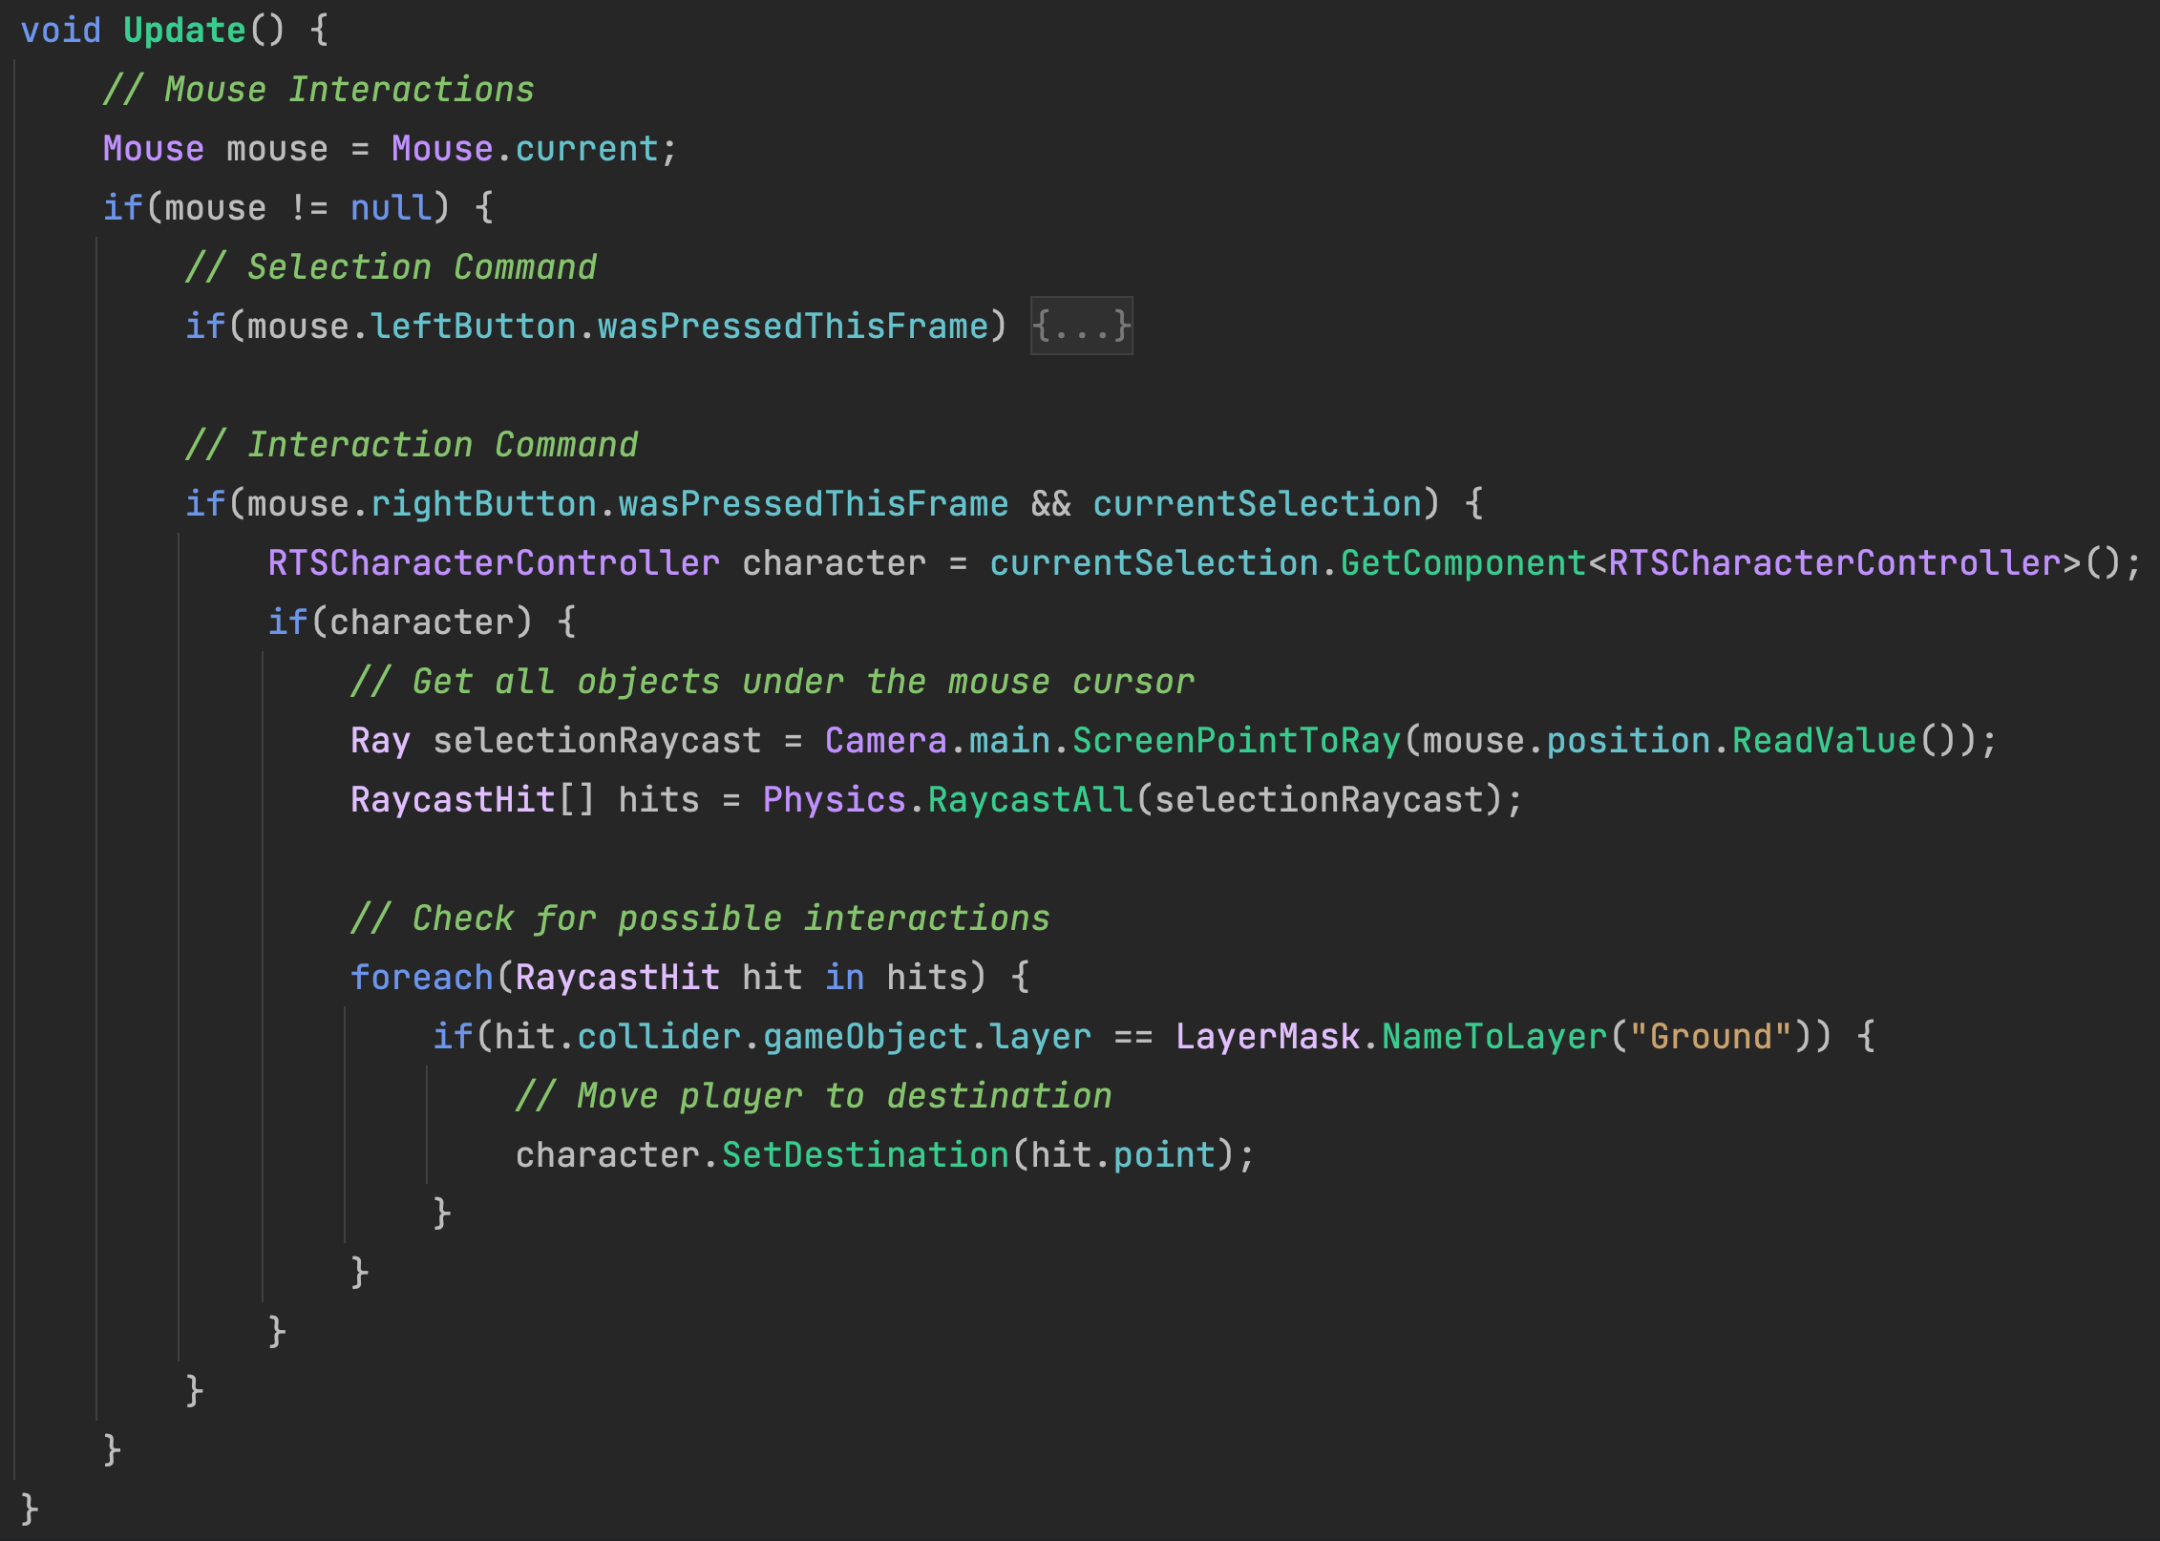Screen dimensions: 2160x1541
Task: Click the foreach keyword
Action: 421,978
